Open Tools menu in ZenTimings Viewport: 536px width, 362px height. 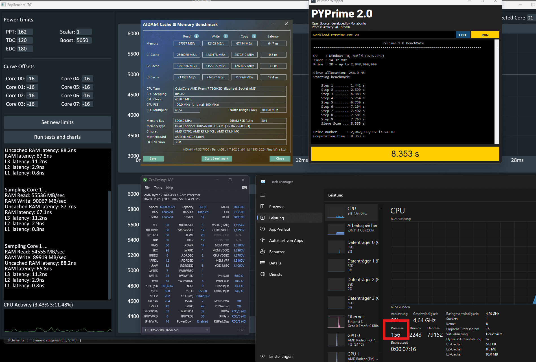(x=158, y=188)
